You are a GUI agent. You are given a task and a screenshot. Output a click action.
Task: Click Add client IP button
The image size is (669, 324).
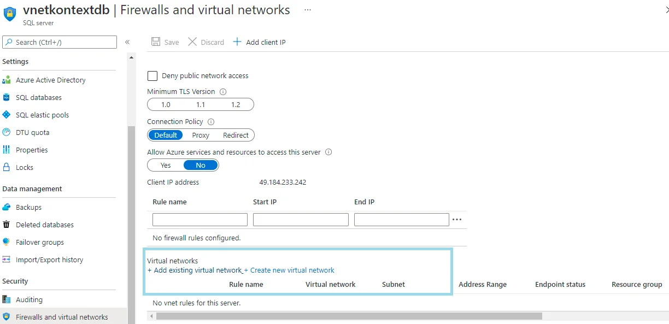point(260,42)
